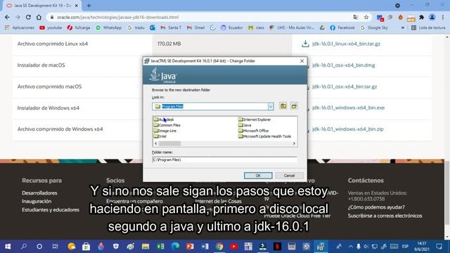Close the Change Folder dialog
The image size is (450, 253).
click(302, 61)
